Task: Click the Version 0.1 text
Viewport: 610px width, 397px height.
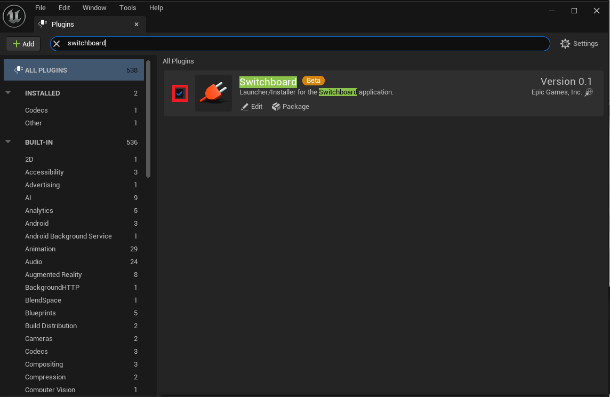Action: pos(566,81)
